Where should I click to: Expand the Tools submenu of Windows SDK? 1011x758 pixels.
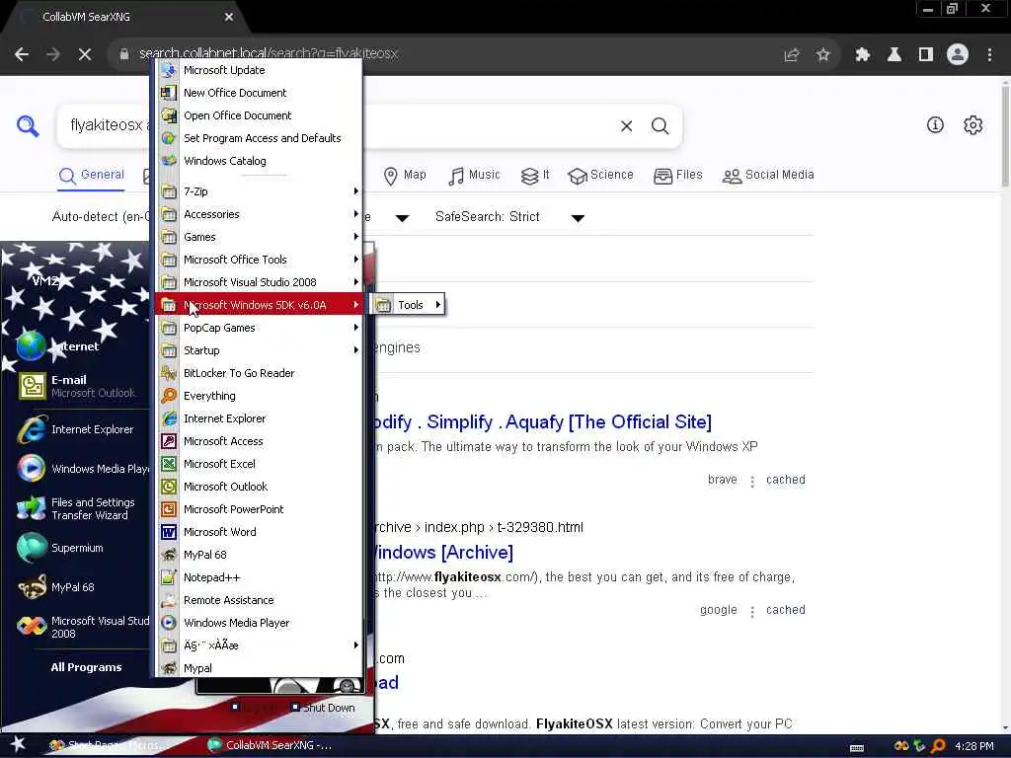408,305
